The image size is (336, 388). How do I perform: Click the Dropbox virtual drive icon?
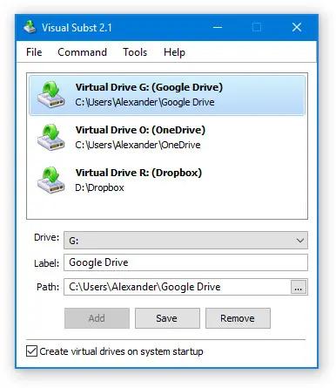point(50,180)
